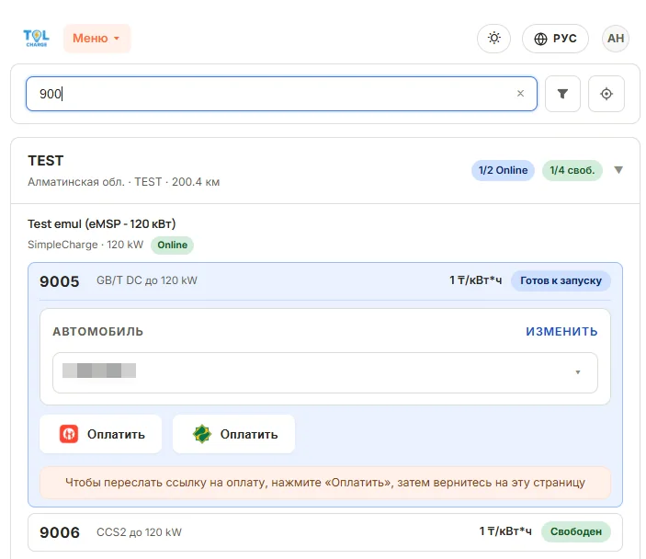
Task: Click Алматинская обл. · TEST · 200.4 км text
Action: click(124, 182)
